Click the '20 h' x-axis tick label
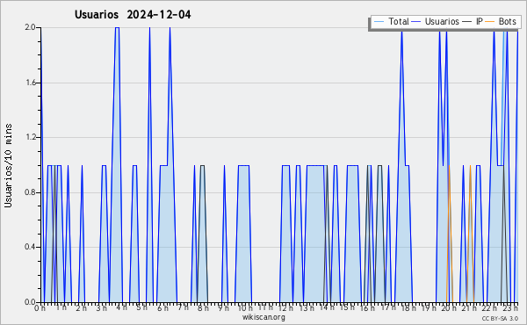Image resolution: width=527 pixels, height=325 pixels. [x=448, y=307]
